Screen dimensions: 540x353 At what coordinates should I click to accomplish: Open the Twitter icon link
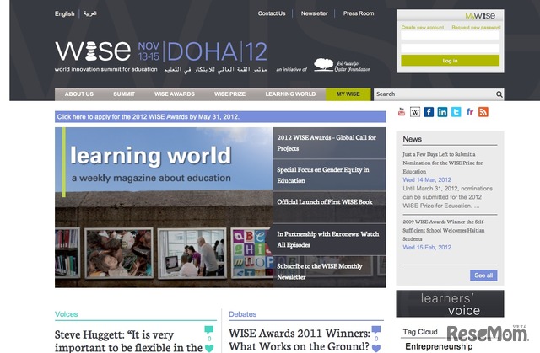tap(456, 112)
